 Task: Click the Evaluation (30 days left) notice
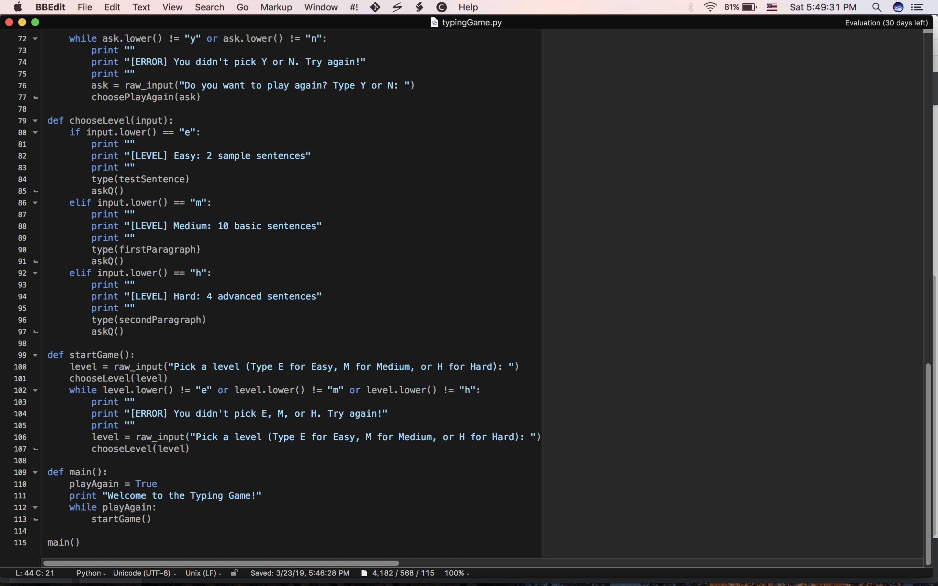[886, 23]
